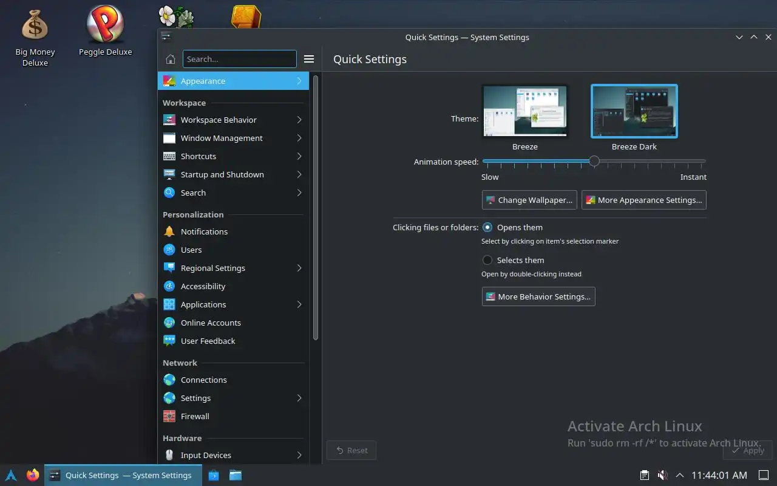Click the Reset button
This screenshot has height=486, width=777.
(351, 450)
